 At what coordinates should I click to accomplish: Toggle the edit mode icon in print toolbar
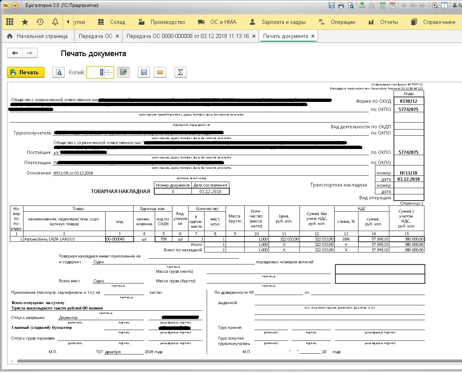[x=123, y=72]
